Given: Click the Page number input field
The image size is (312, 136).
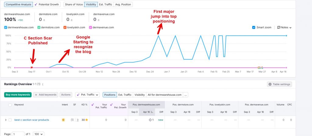Looking at the screenshot, I should (18, 134).
